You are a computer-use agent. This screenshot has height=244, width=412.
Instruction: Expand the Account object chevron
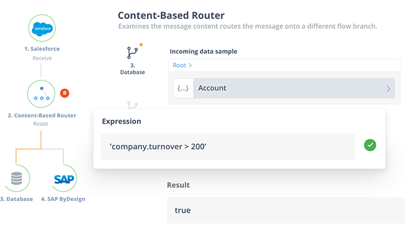tap(389, 89)
